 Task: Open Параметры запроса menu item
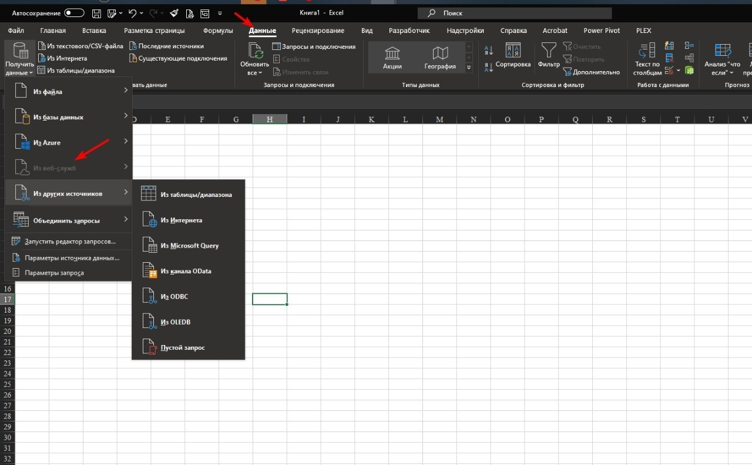pos(68,273)
